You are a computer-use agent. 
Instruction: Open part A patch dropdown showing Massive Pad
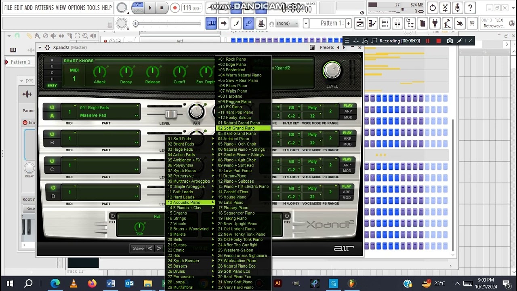coord(109,115)
